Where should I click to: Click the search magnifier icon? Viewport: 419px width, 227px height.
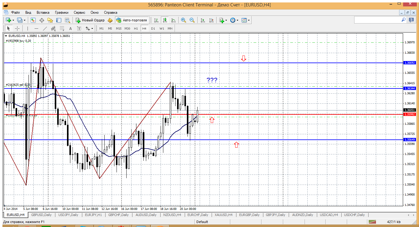(403, 20)
